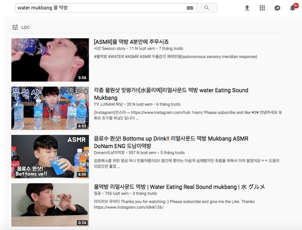Open the Bottoms up blue drink thumbnail
Viewport: 302px width, 230px height.
click(x=50, y=157)
